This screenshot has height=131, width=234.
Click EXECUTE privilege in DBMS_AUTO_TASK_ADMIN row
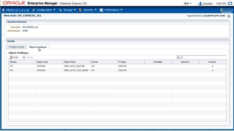pyautogui.click(x=122, y=70)
